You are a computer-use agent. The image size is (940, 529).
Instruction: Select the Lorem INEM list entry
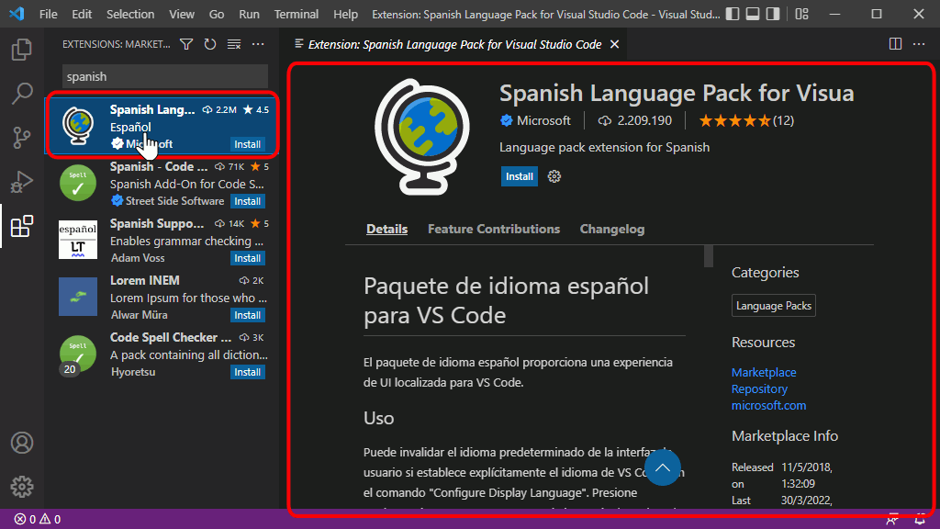[162, 297]
